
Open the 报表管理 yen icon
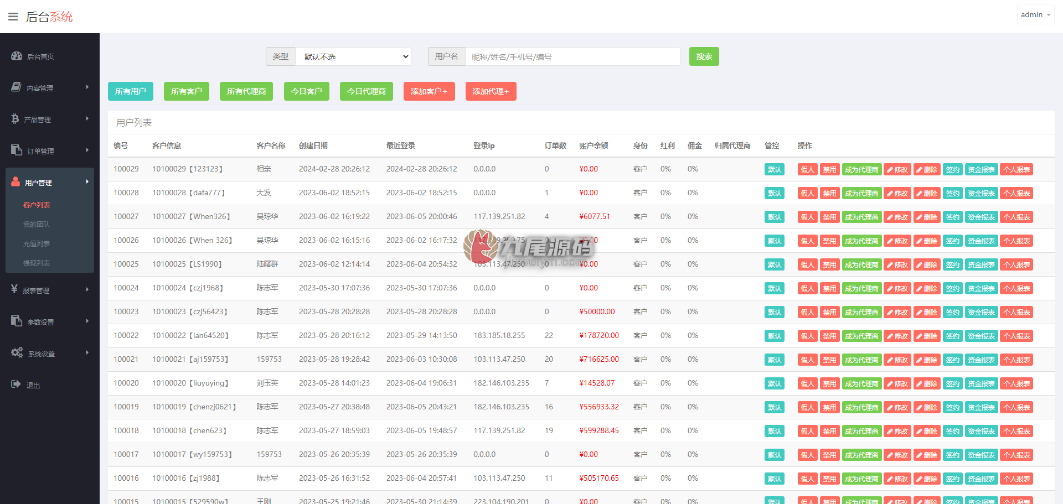click(14, 289)
